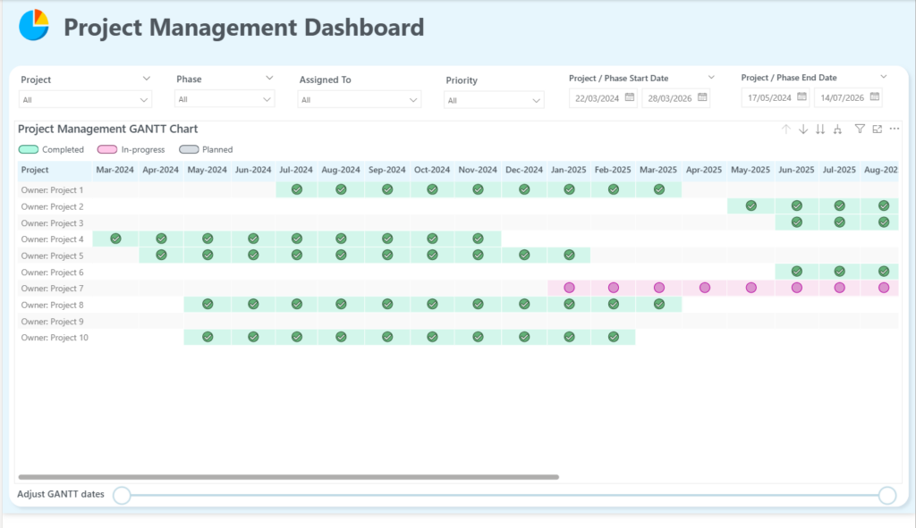This screenshot has height=528, width=916.
Task: Click the Dec-2024 column header
Action: click(x=524, y=170)
